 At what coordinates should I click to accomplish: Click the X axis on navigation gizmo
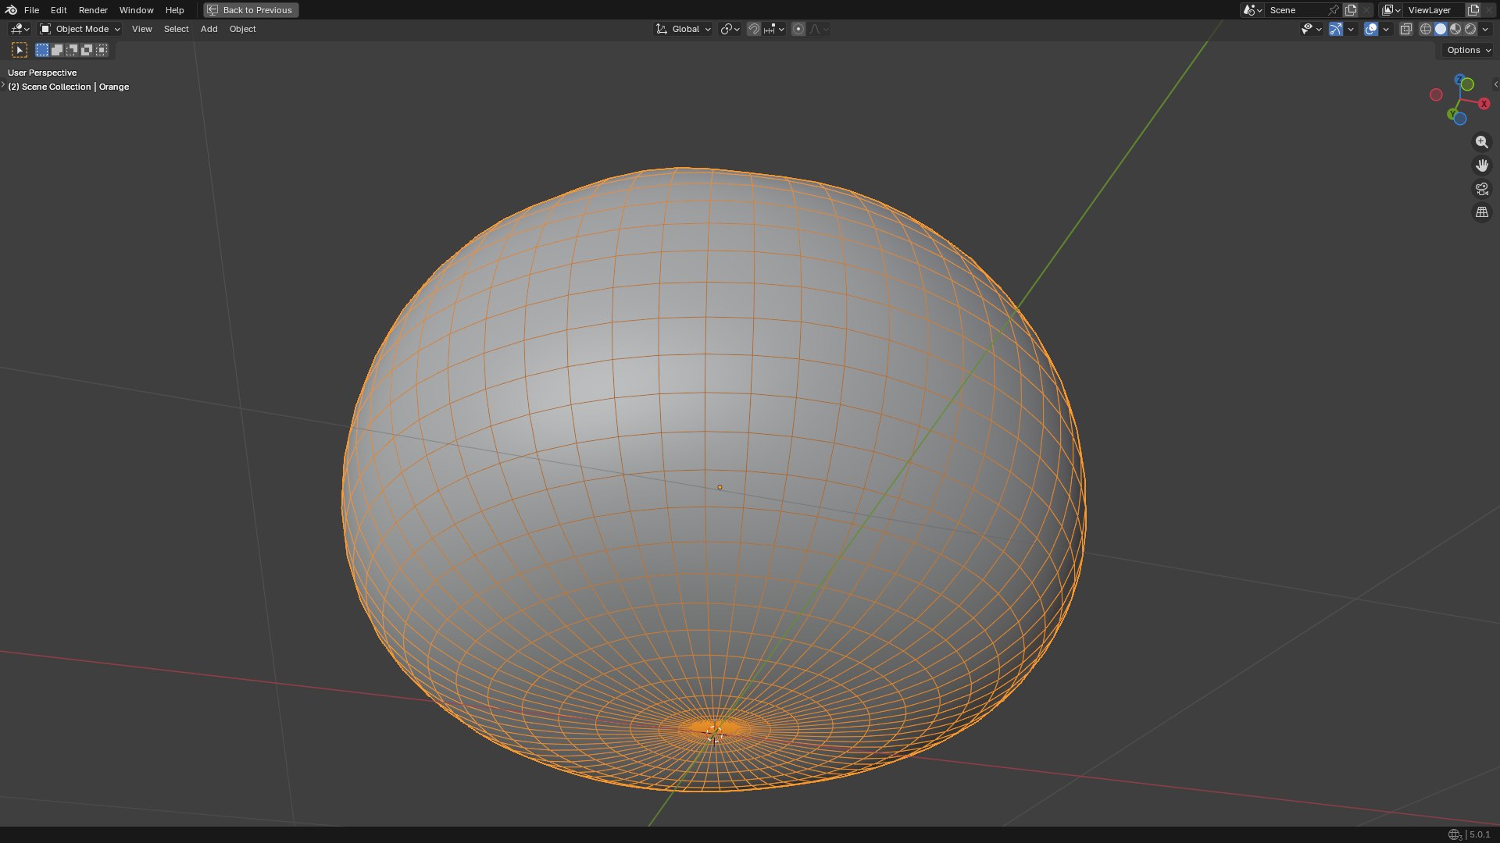pyautogui.click(x=1484, y=104)
